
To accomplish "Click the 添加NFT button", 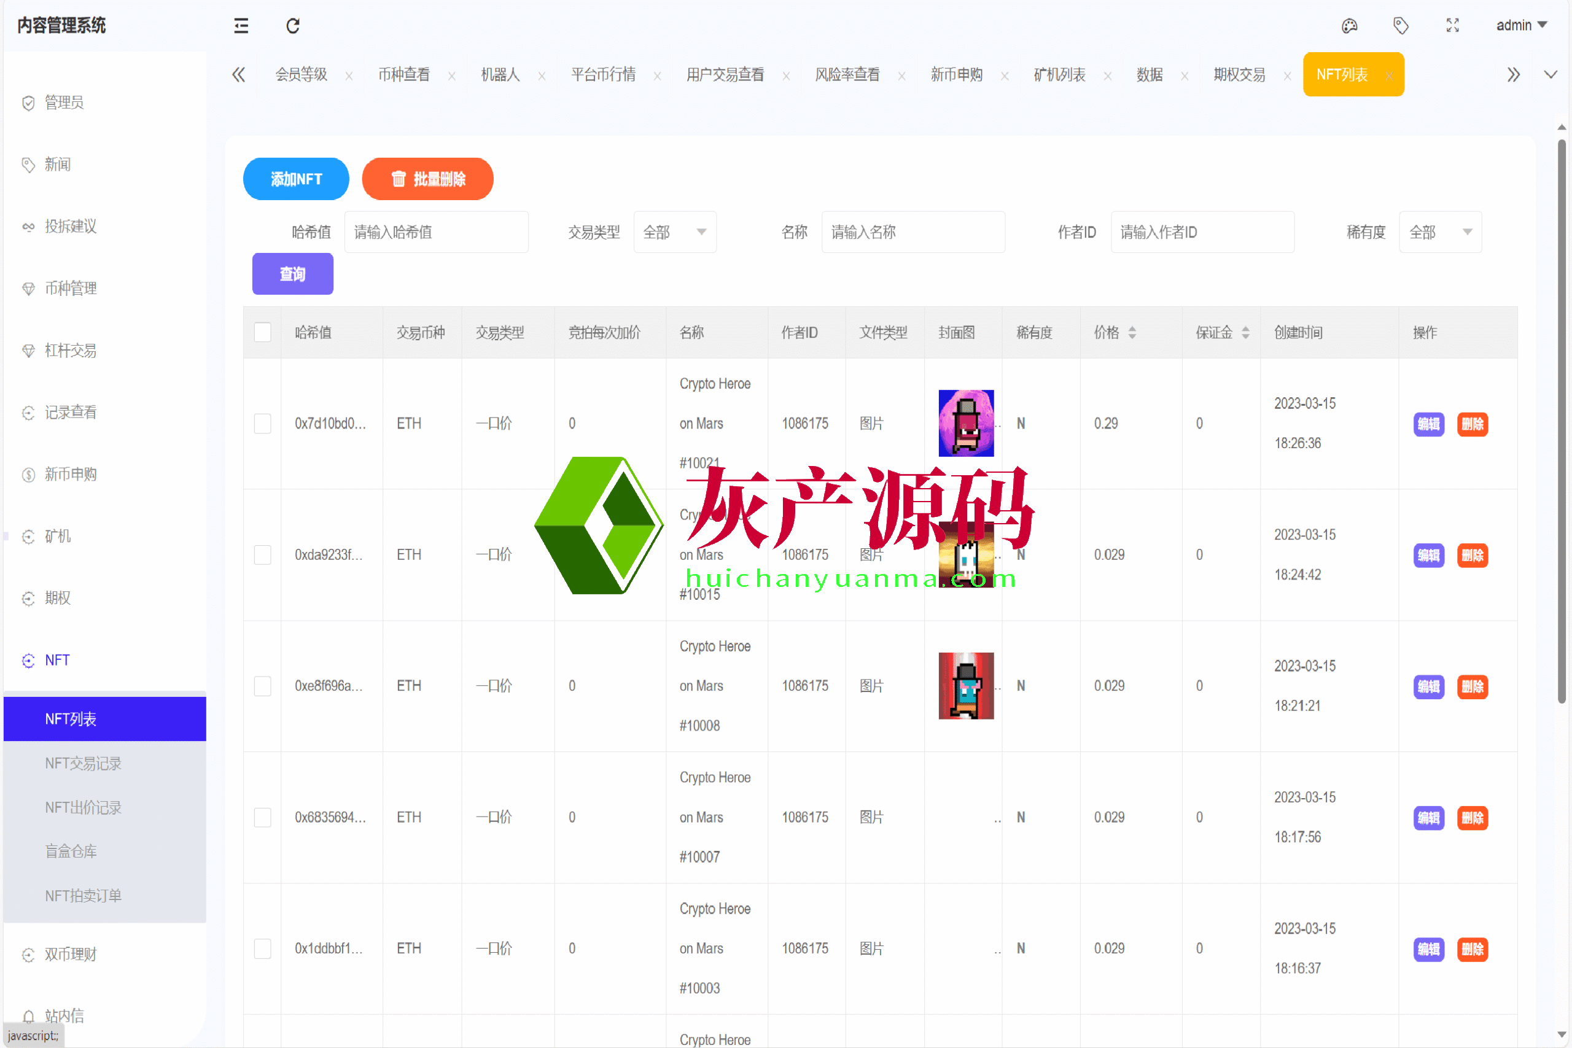I will [296, 179].
